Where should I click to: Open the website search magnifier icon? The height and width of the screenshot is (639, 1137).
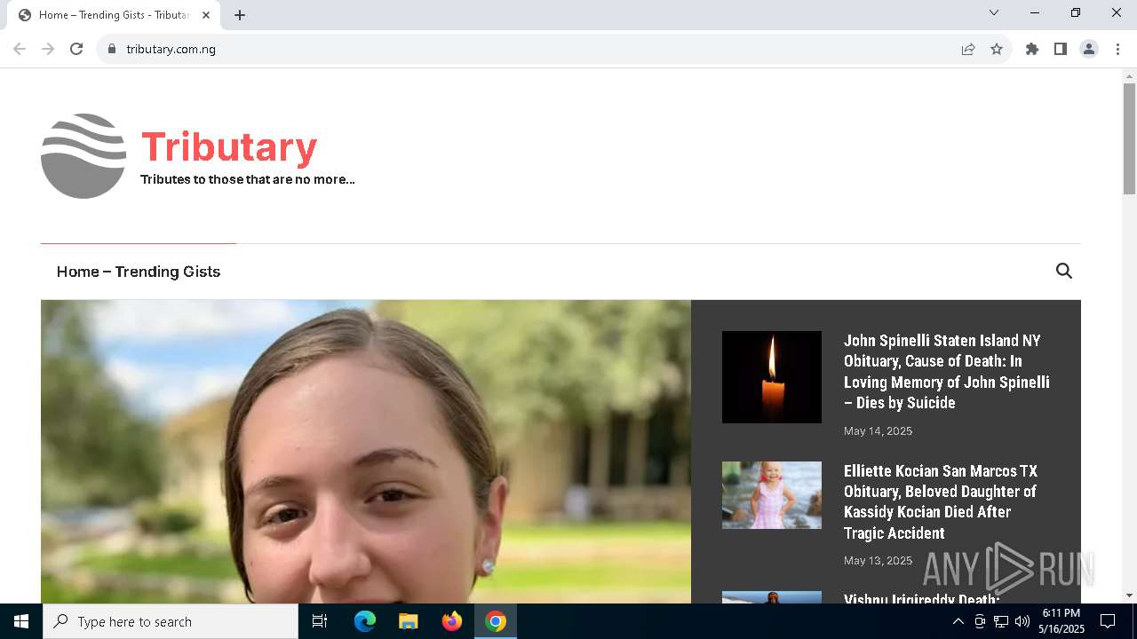pos(1063,272)
